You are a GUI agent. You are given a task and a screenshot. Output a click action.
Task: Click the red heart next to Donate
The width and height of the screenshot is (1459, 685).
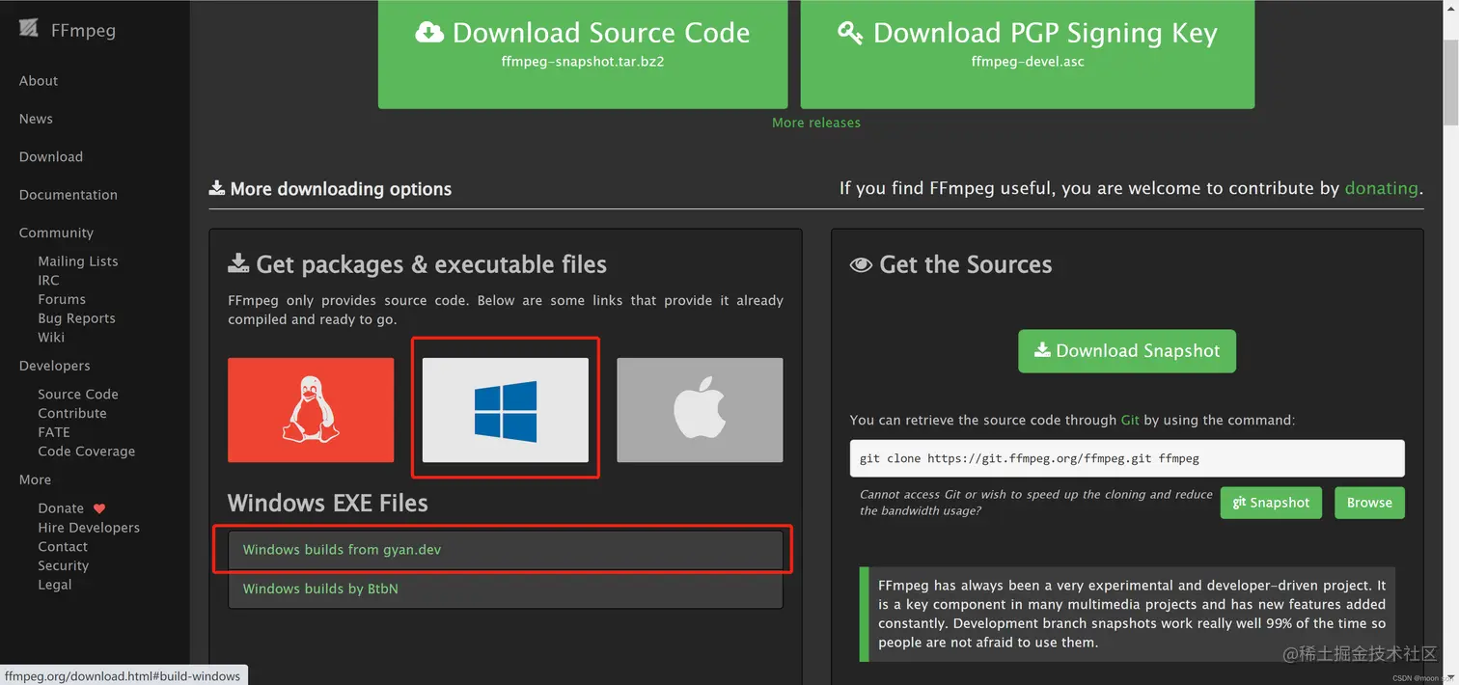[x=99, y=508]
